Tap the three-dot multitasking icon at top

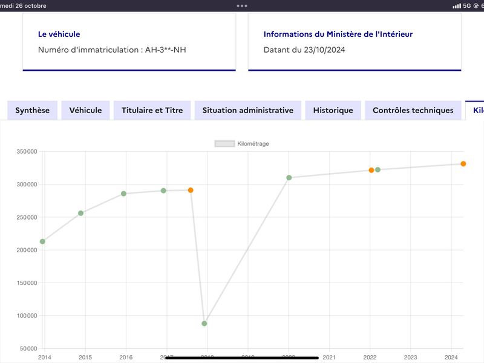(x=242, y=5)
